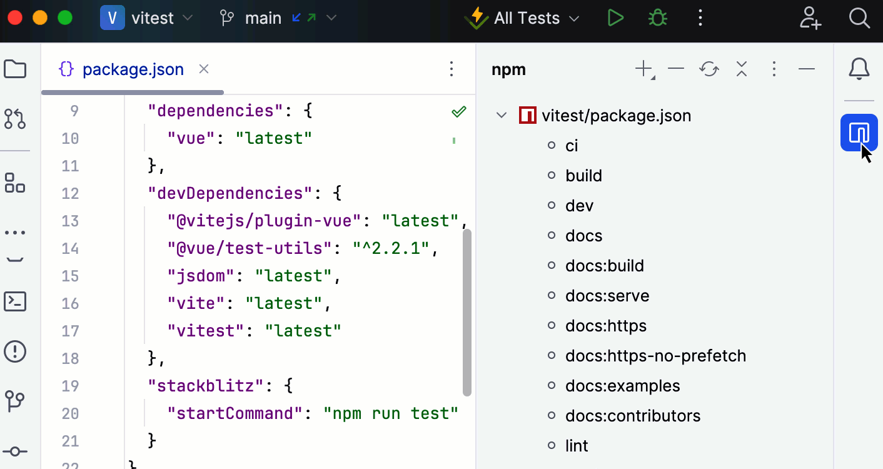883x469 pixels.
Task: Select the package.json editor tab
Action: 133,69
